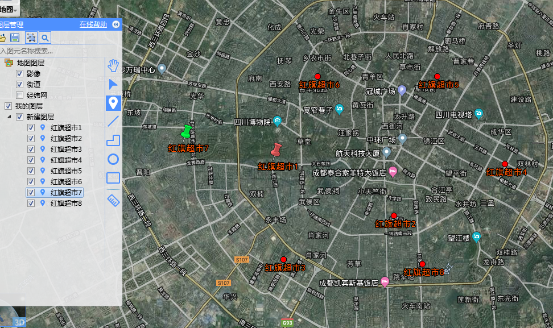Collapse the 新建图层 tree node arrow
Screen dimensions: 553x328
(9, 117)
